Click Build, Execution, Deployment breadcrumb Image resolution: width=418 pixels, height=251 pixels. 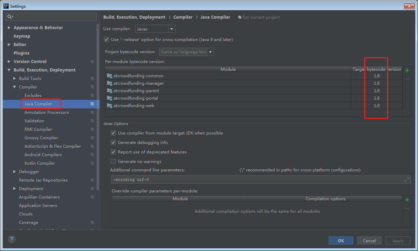[x=134, y=17]
